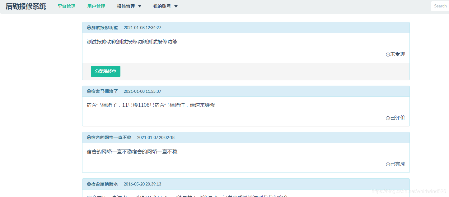Click the timestamp 2016-05-20 20:39:13
This screenshot has height=197, width=449.
click(x=143, y=184)
